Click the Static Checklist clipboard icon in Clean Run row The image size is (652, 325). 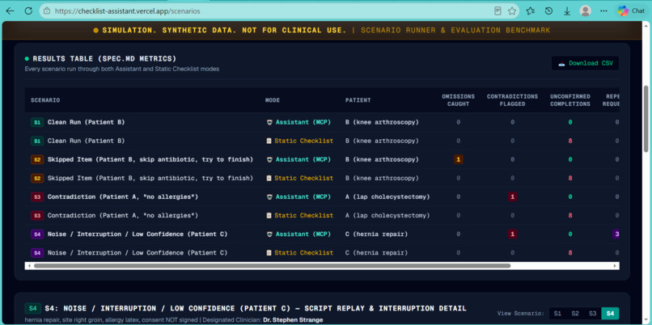point(269,141)
